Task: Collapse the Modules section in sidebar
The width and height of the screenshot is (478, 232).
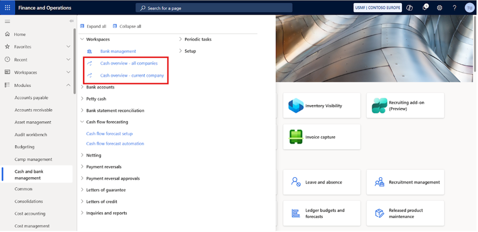Action: coord(68,85)
